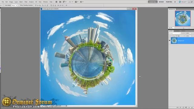
Task: Click the document window vertical scrollbar
Action: point(136,58)
